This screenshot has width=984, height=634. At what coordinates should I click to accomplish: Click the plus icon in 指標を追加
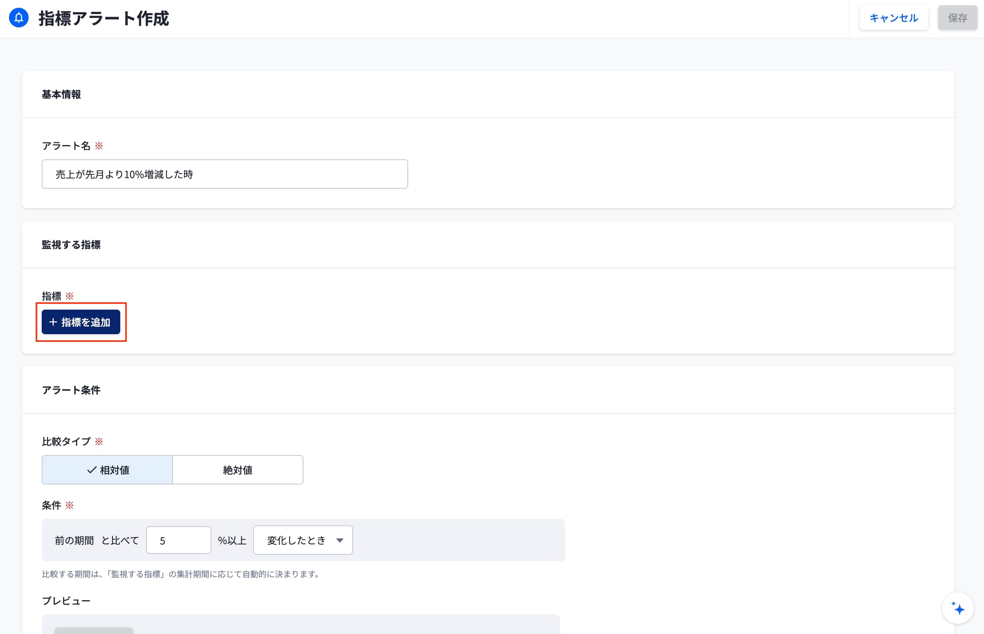53,322
